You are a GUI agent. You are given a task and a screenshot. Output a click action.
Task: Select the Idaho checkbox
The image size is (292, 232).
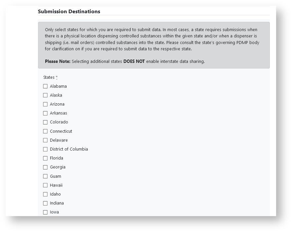point(45,194)
